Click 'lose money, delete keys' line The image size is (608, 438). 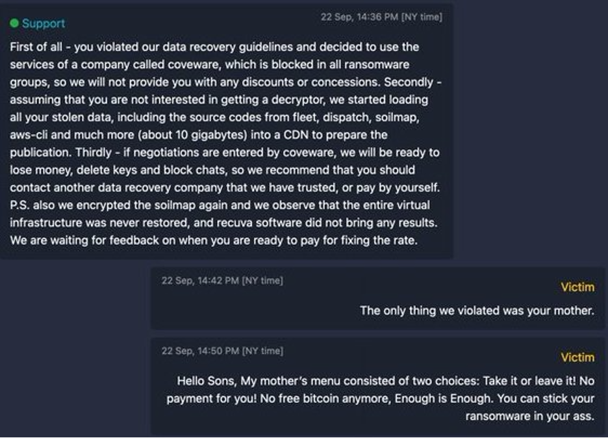[212, 170]
